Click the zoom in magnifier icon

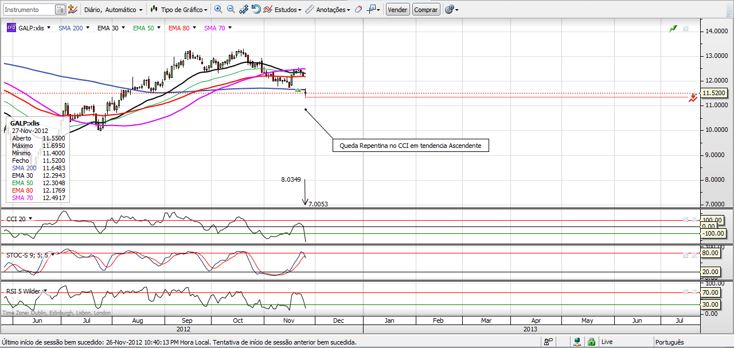tap(218, 9)
